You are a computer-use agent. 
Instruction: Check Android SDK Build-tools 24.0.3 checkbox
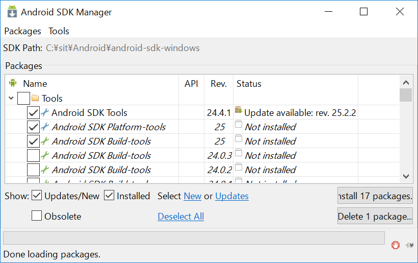coord(33,155)
